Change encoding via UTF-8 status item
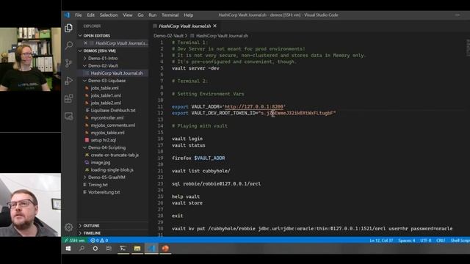The width and height of the screenshot is (470, 264). pyautogui.click(x=426, y=241)
